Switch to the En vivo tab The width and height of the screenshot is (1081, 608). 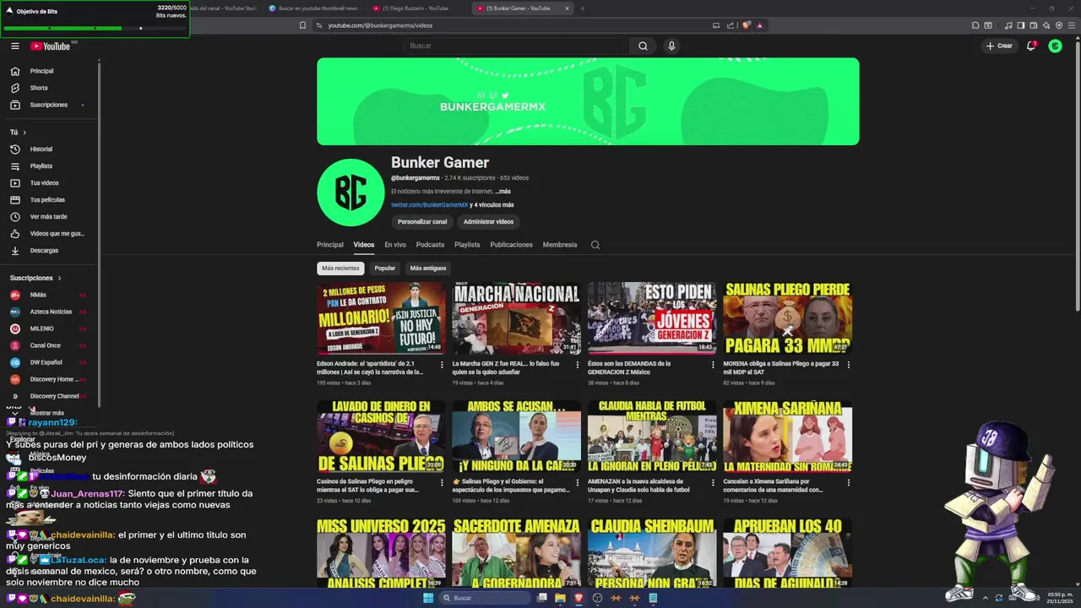click(395, 245)
